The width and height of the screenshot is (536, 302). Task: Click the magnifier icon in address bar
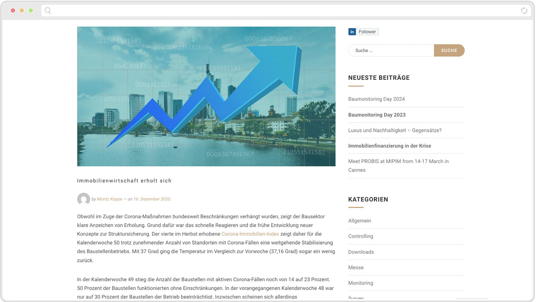[x=48, y=11]
